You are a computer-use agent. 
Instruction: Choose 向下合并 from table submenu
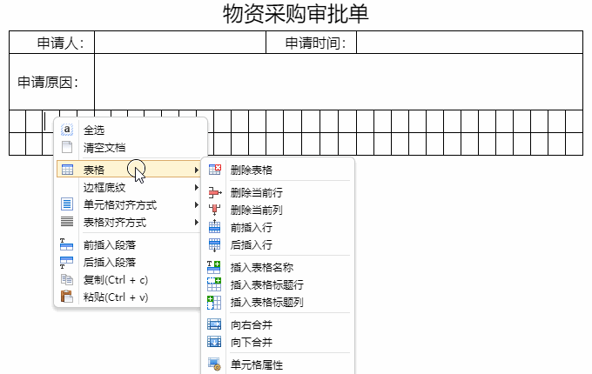(x=252, y=342)
